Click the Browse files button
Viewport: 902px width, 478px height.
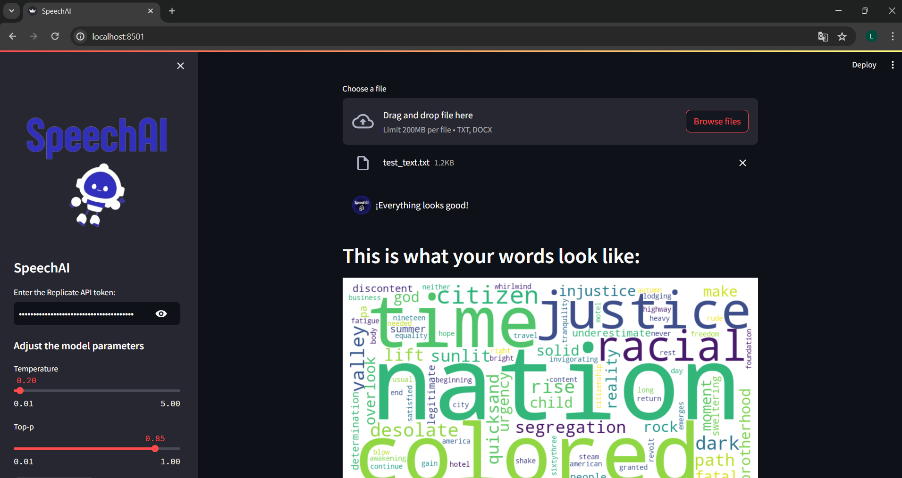tap(717, 121)
